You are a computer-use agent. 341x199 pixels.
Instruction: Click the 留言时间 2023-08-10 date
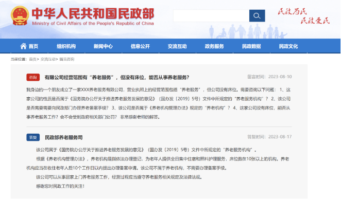(269, 77)
